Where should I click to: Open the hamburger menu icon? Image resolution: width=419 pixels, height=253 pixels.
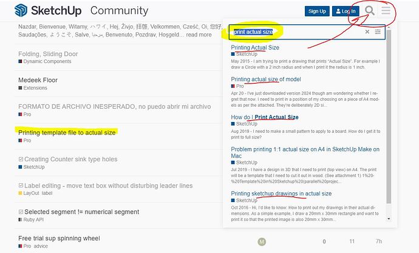pos(386,11)
